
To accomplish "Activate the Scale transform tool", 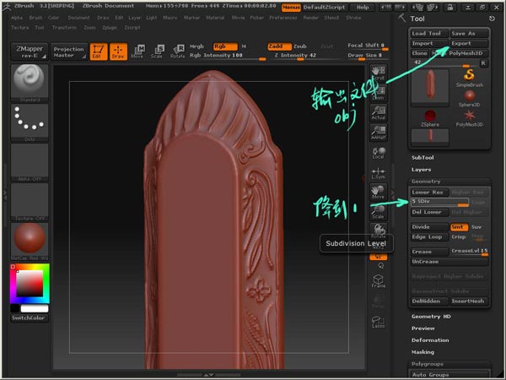I will [x=159, y=52].
